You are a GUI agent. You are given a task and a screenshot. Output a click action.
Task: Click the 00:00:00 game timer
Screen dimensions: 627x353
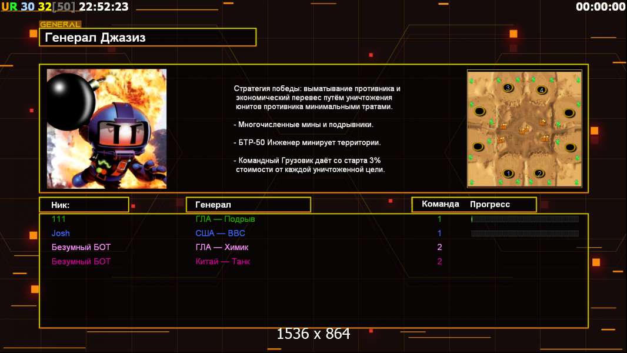coord(601,6)
